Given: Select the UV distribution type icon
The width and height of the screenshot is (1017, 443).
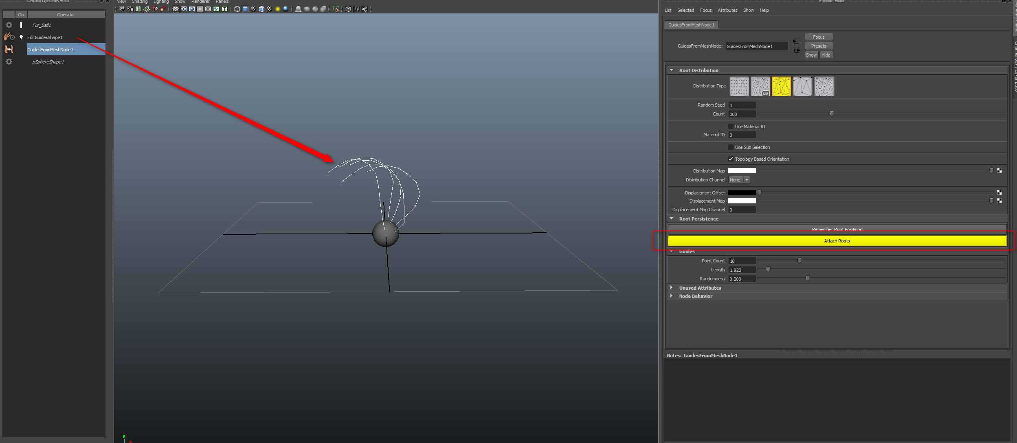Looking at the screenshot, I should [760, 86].
